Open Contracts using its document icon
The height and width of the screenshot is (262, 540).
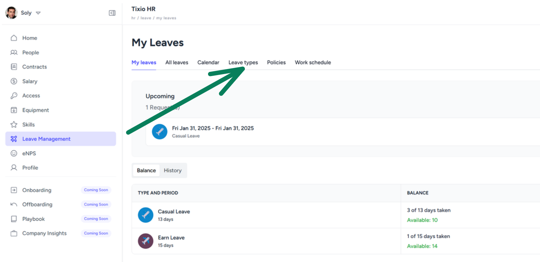click(14, 67)
